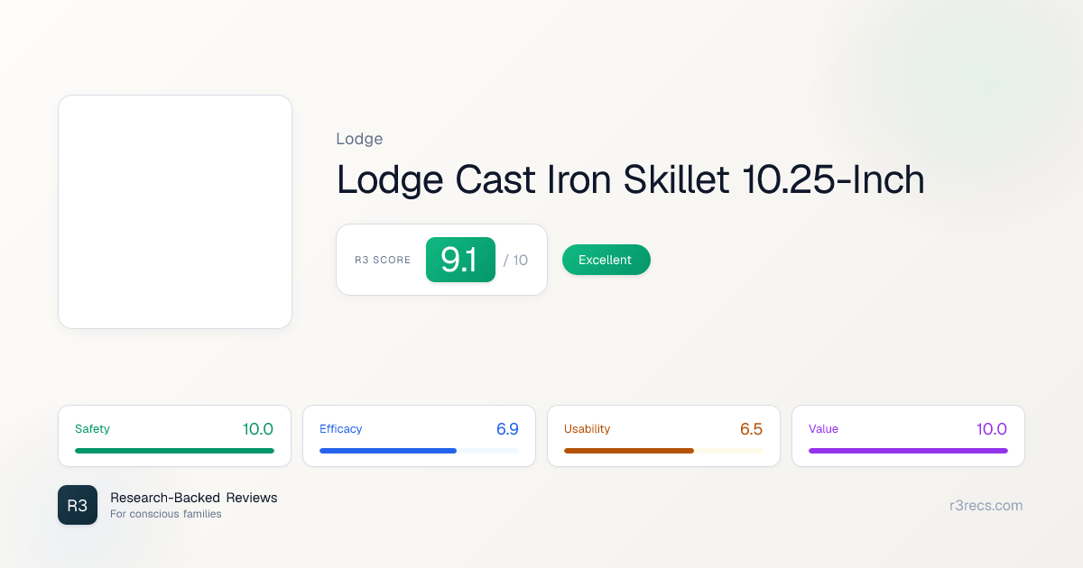Click the empty product image thumbnail

(x=175, y=212)
